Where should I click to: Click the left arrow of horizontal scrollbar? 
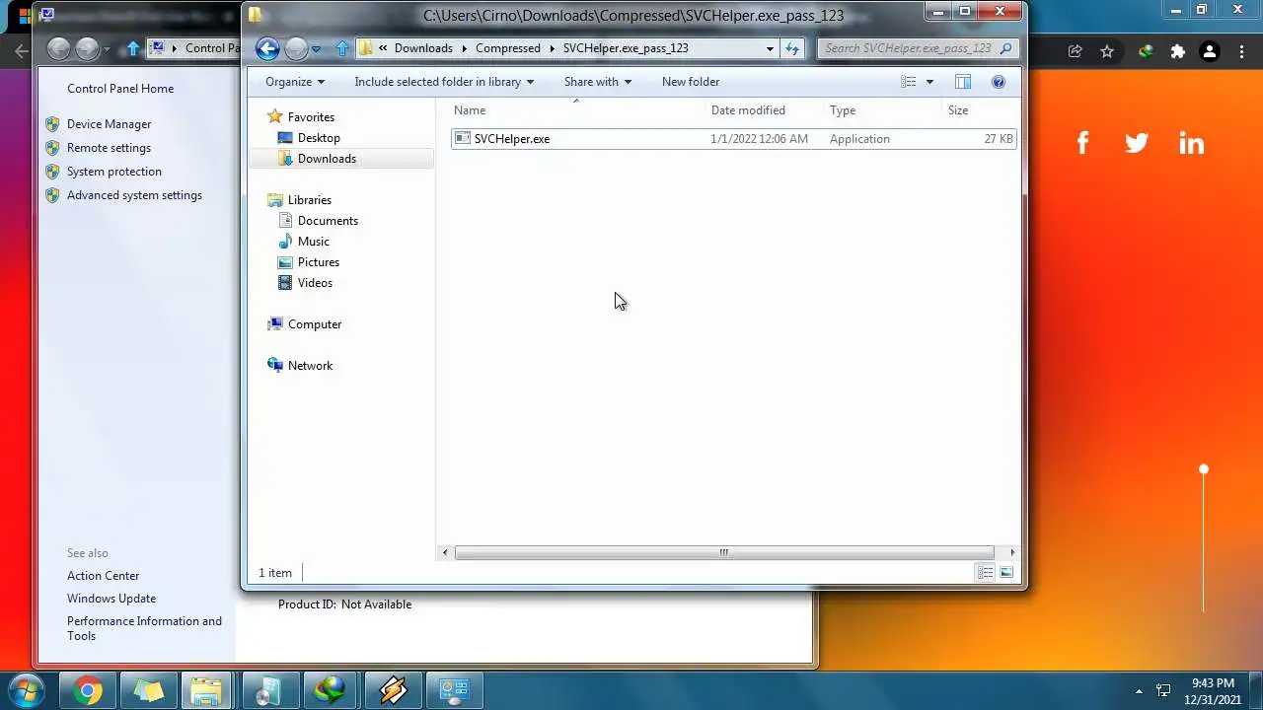pyautogui.click(x=446, y=552)
